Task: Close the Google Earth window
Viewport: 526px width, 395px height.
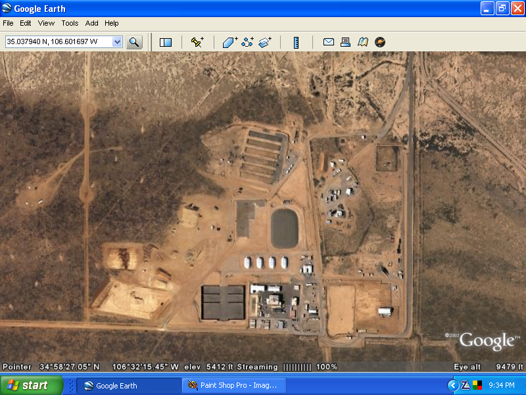Action: click(517, 9)
